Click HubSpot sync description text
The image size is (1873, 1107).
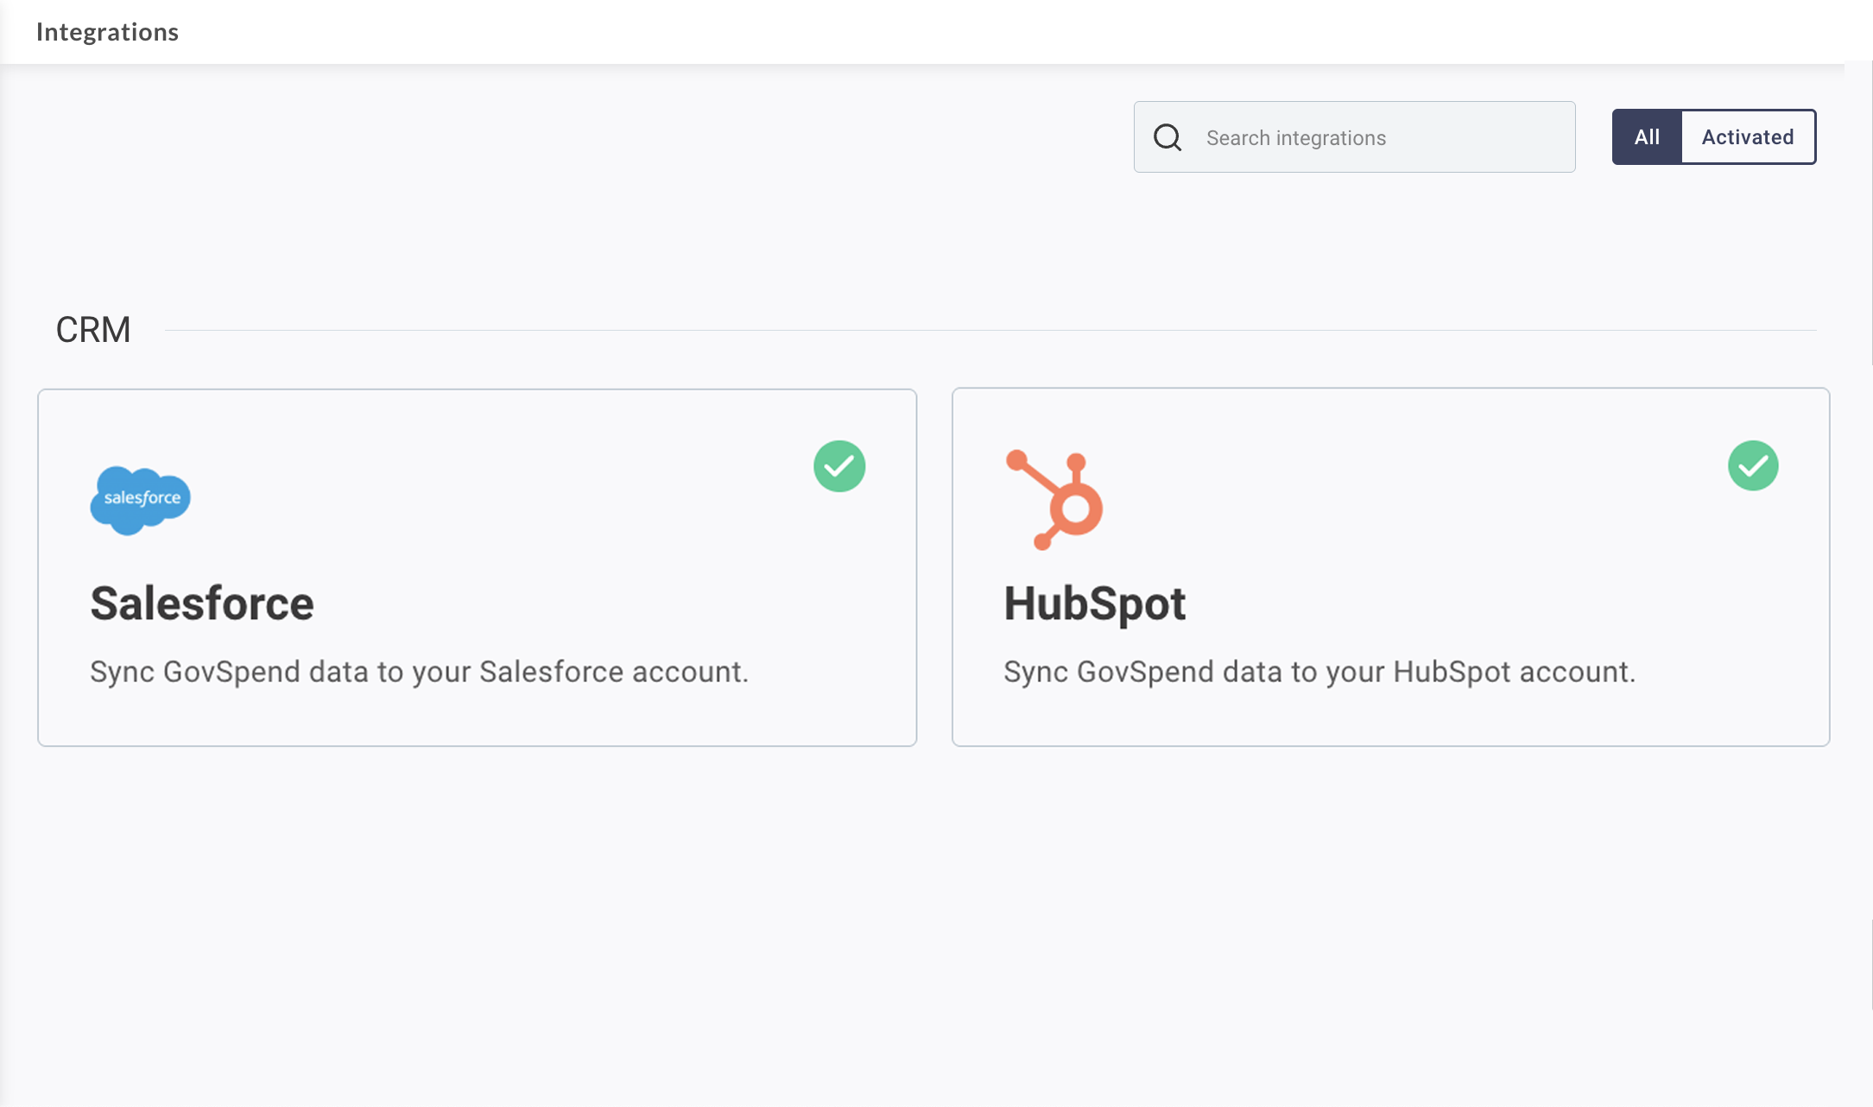[x=1319, y=672]
